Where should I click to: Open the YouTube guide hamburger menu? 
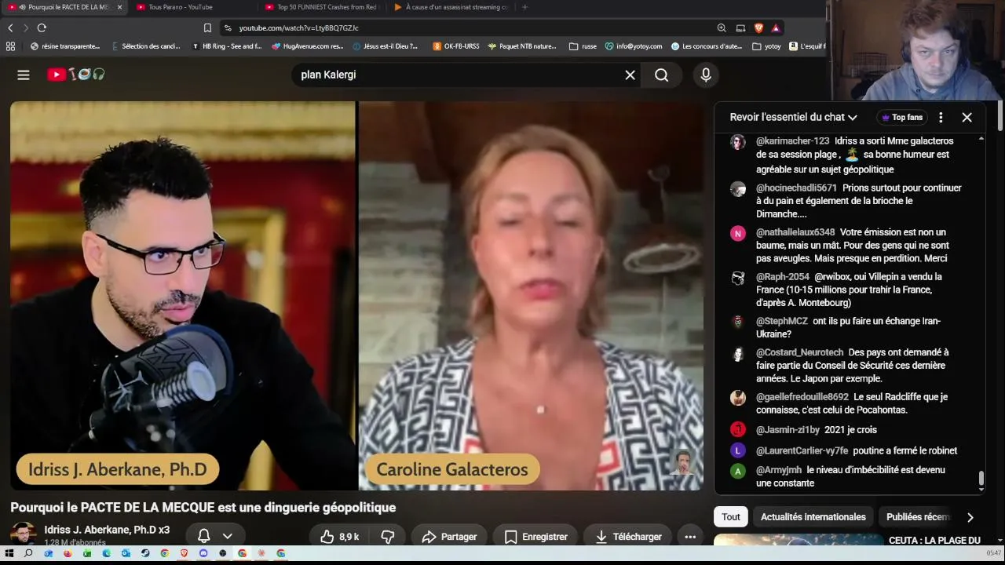(x=24, y=75)
